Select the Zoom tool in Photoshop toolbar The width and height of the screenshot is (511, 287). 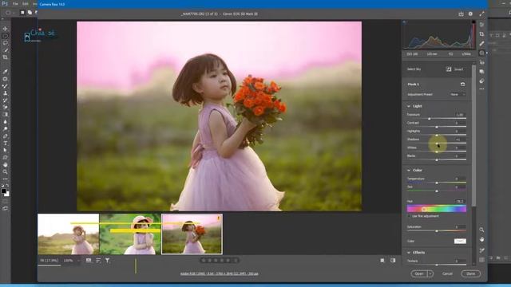tap(6, 172)
